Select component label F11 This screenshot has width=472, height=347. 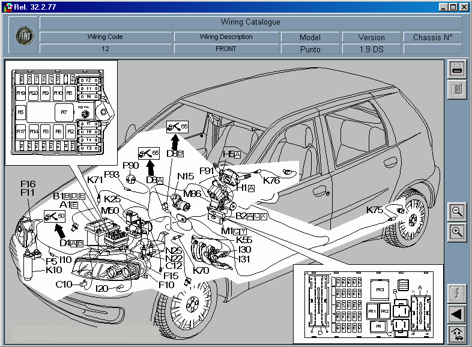point(28,192)
